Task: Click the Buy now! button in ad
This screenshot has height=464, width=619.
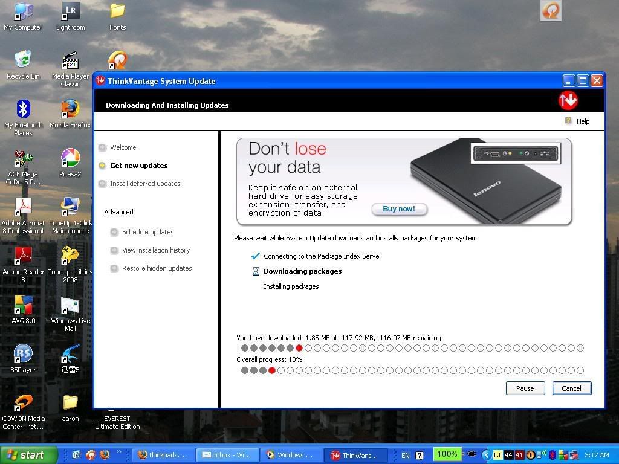Action: pos(399,208)
